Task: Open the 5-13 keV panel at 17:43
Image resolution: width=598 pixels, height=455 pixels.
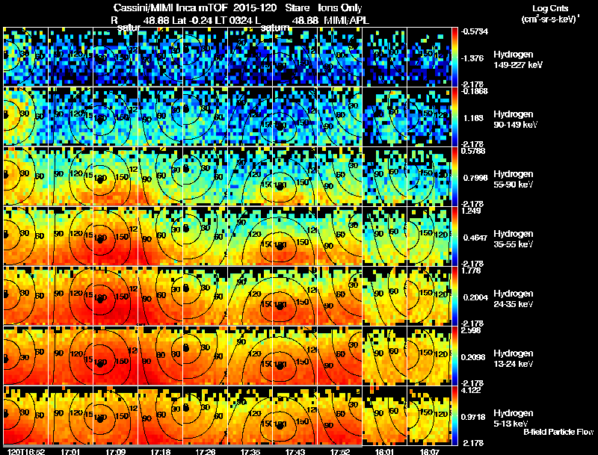Action: (x=295, y=415)
